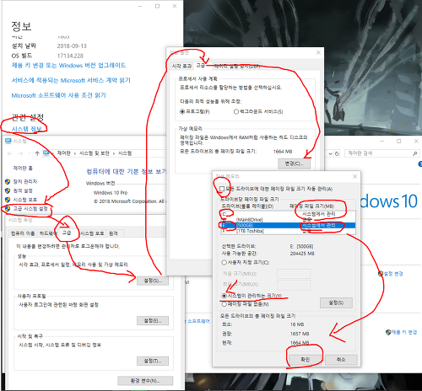422x391 pixels.
Task: Click 설정(E) button under 사용자 프로필
Action: click(153, 320)
